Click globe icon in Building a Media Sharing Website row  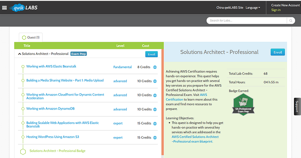(155, 81)
